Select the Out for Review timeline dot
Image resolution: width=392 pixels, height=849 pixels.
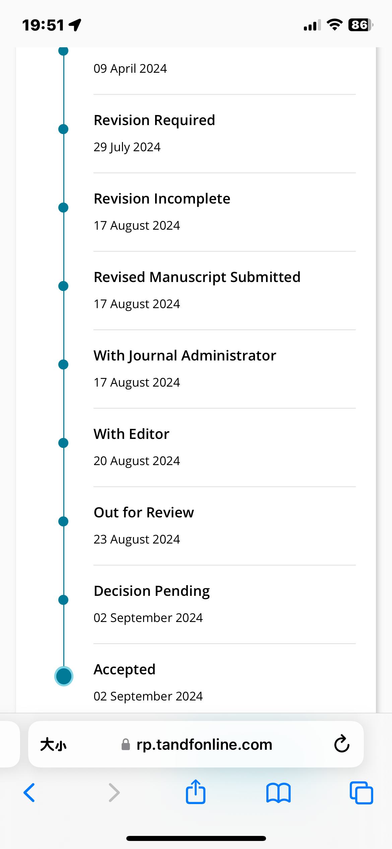[63, 521]
